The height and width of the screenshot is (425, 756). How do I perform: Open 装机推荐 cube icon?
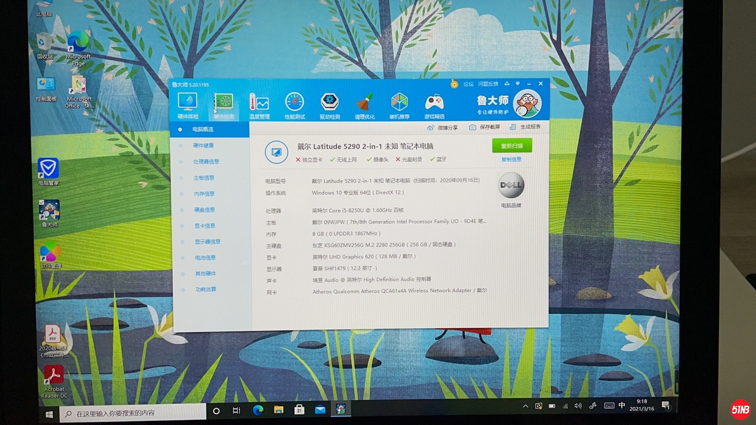(399, 105)
